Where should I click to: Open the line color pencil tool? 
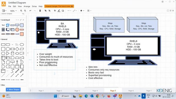(x=59, y=11)
